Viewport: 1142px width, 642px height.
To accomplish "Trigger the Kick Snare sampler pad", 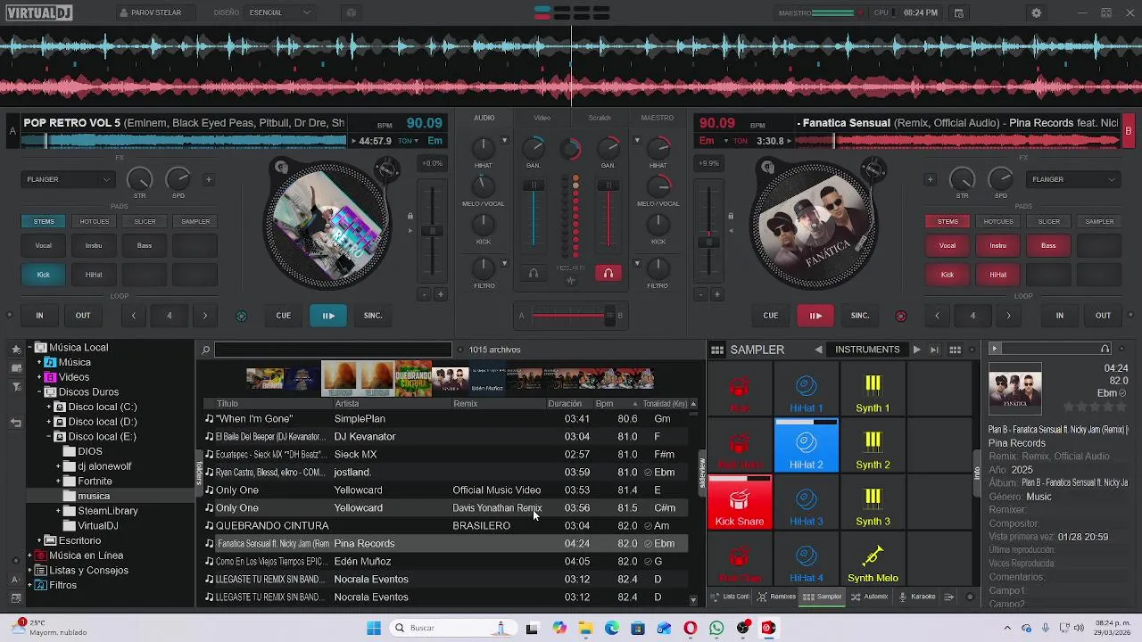I will 740,503.
